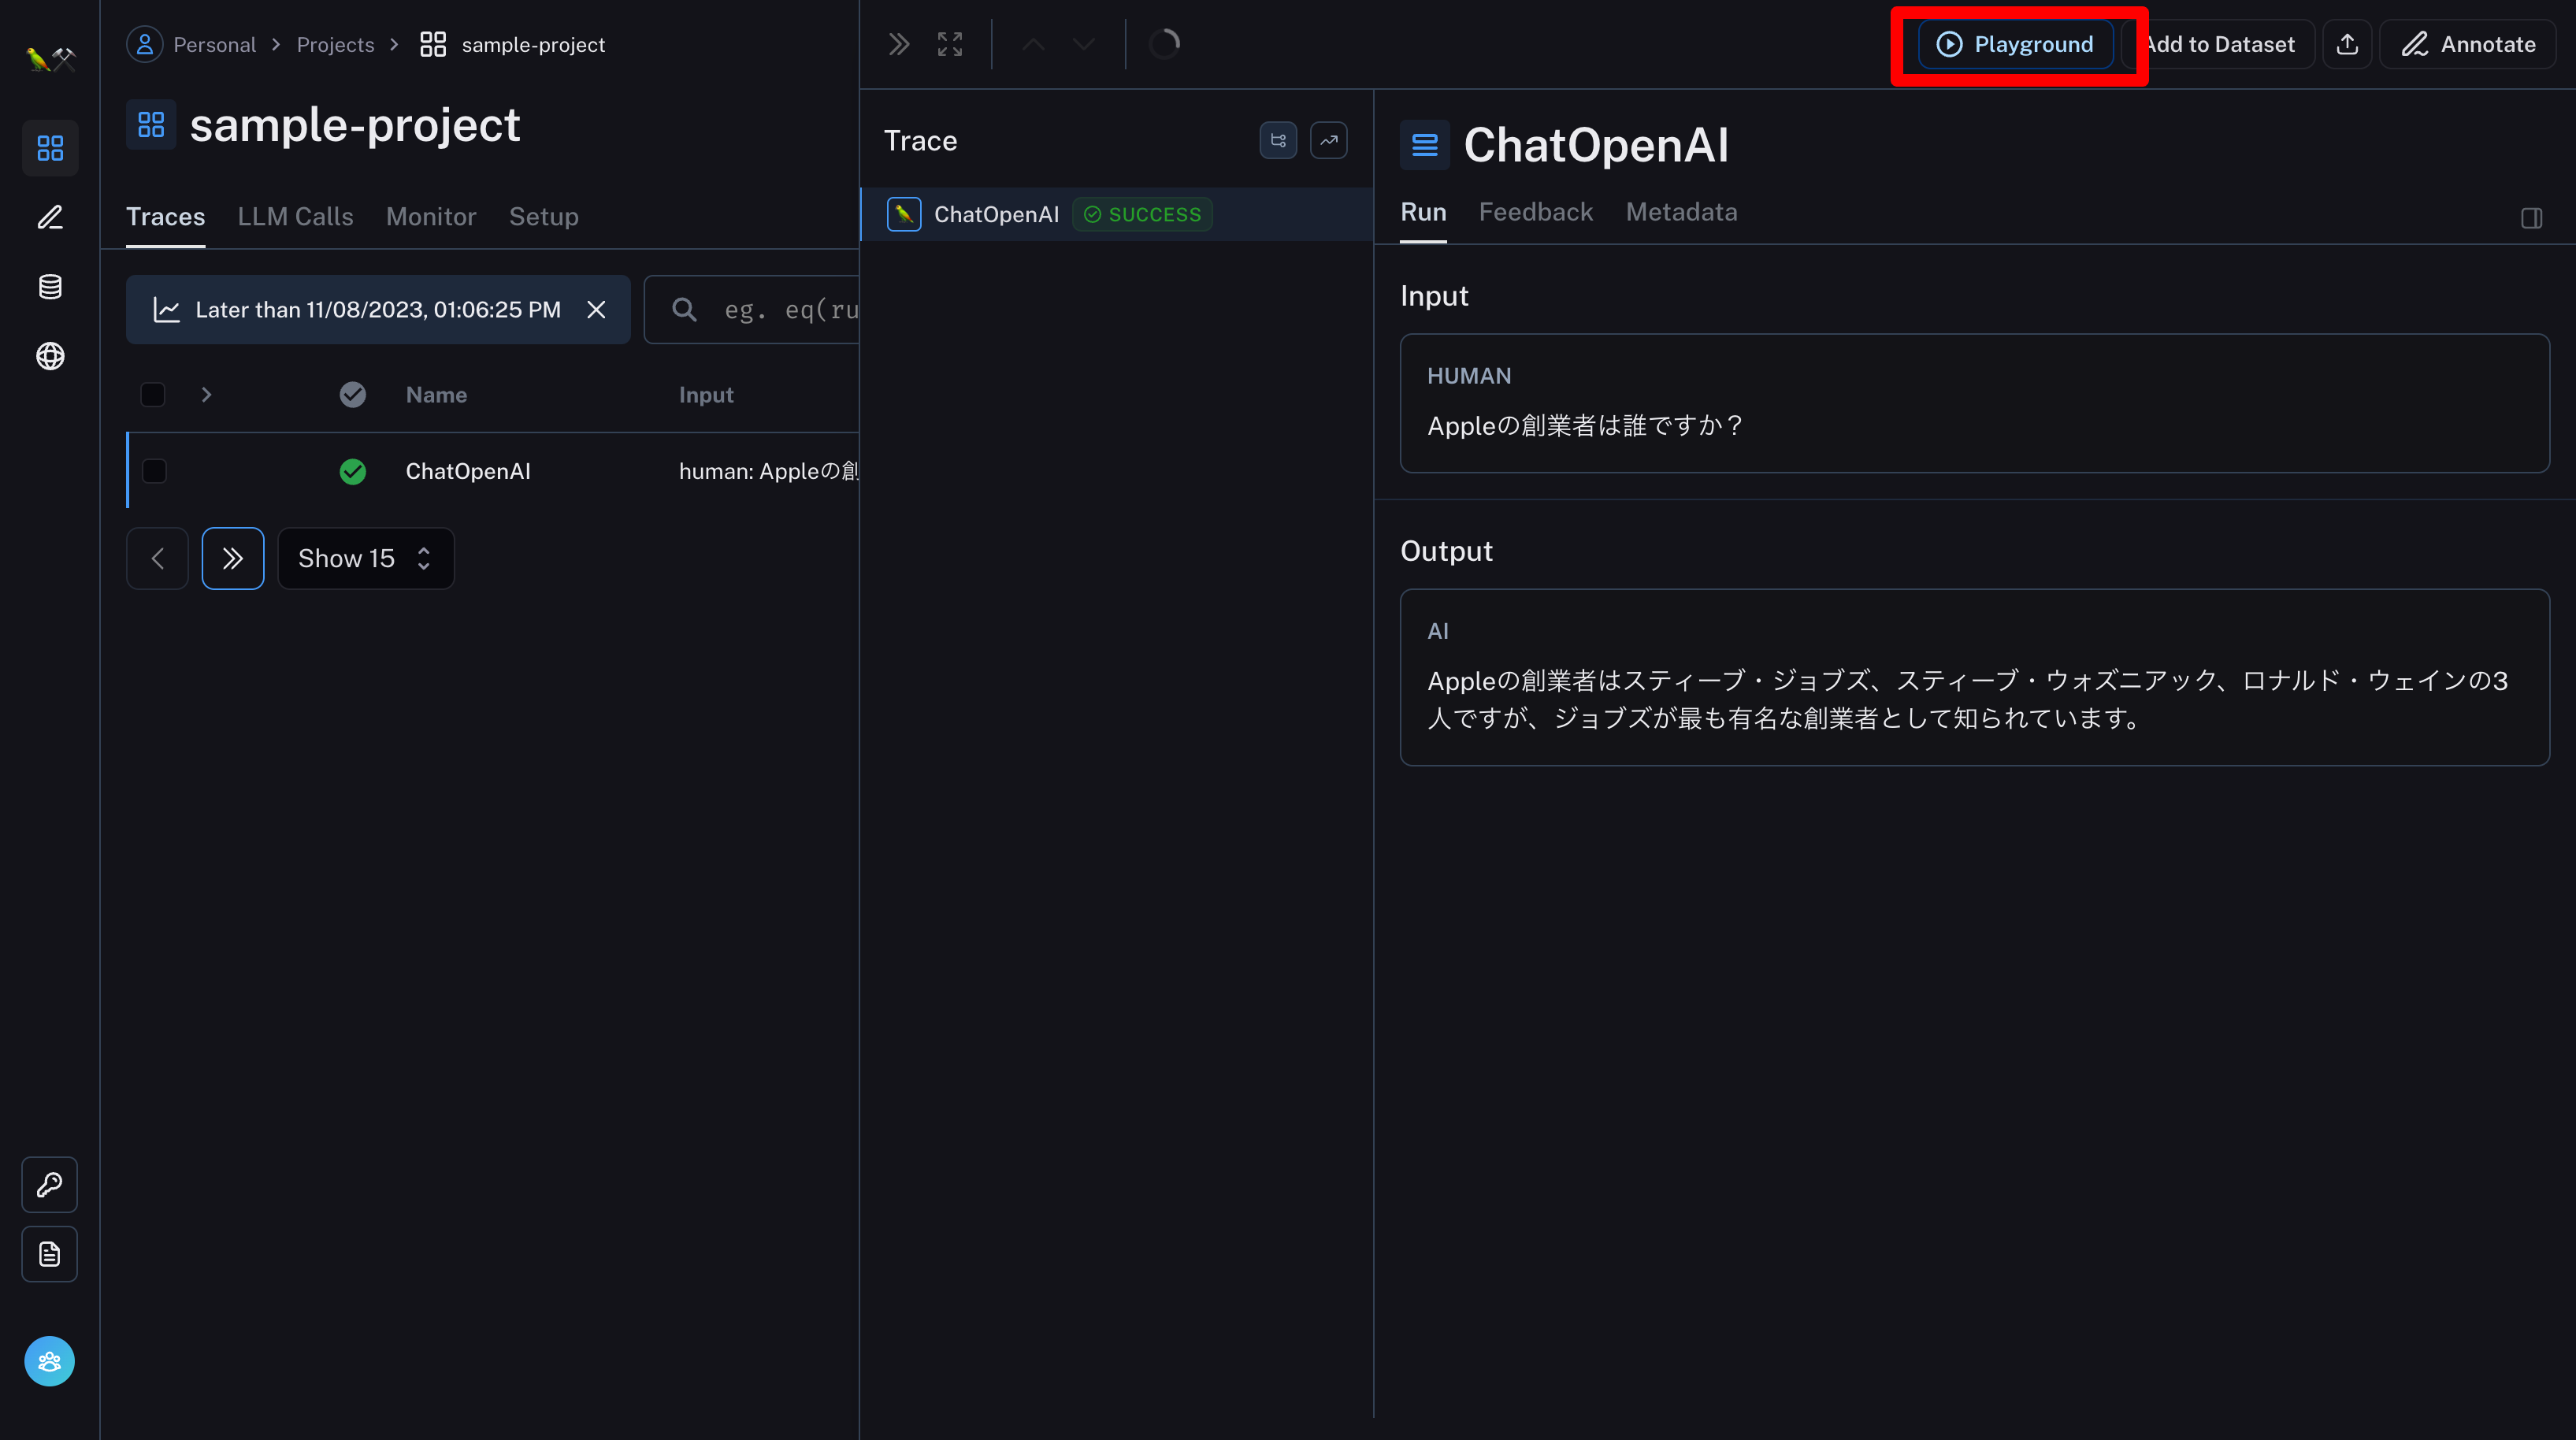Screen dimensions: 2576x1440
Task: Click the Input section heading
Action: [x=1434, y=296]
